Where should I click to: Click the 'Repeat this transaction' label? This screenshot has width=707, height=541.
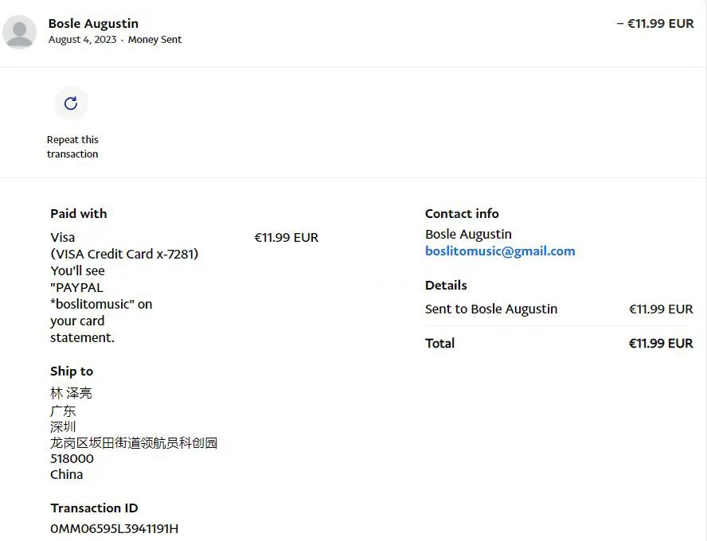point(72,147)
